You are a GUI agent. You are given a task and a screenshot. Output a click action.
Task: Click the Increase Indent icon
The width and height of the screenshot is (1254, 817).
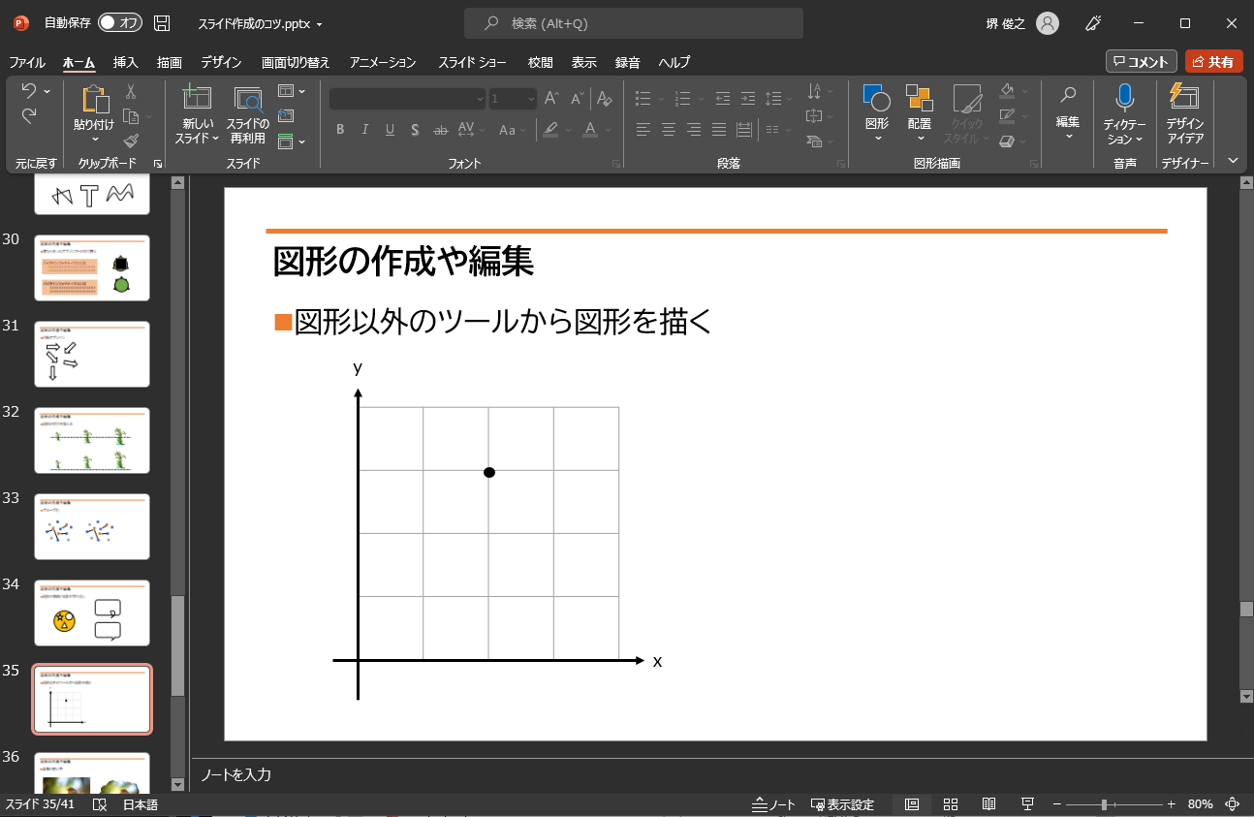pyautogui.click(x=748, y=98)
